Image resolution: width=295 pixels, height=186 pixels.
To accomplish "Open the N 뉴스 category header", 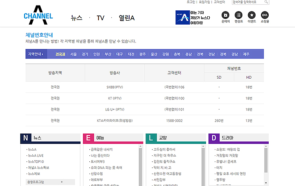I will point(50,138).
